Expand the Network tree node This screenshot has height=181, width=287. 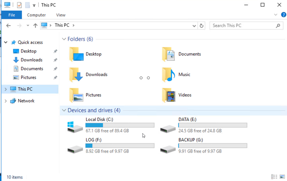5,101
